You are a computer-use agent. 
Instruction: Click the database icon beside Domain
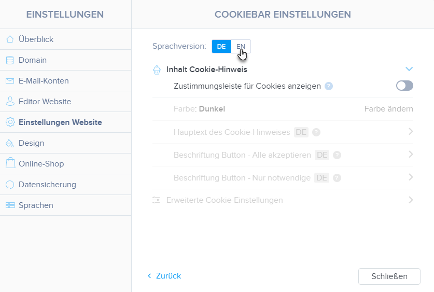point(10,60)
